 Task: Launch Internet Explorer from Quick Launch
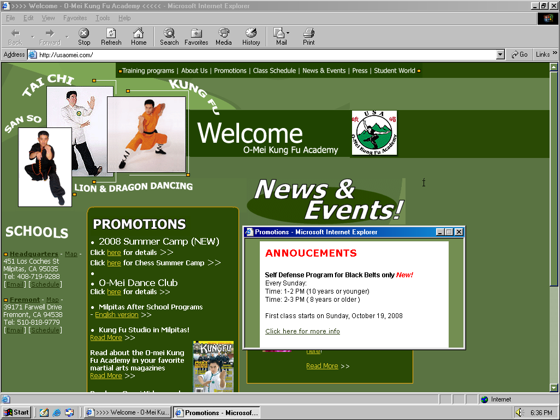click(57, 412)
